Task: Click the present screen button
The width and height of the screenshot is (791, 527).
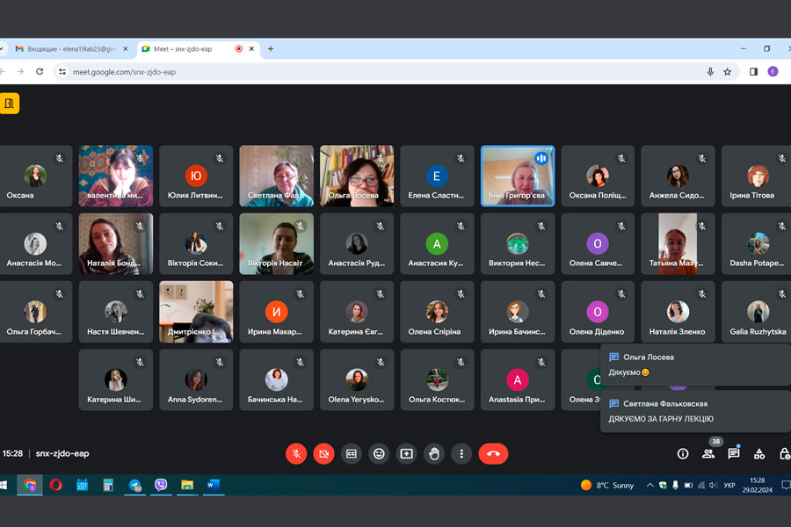Action: pos(407,454)
